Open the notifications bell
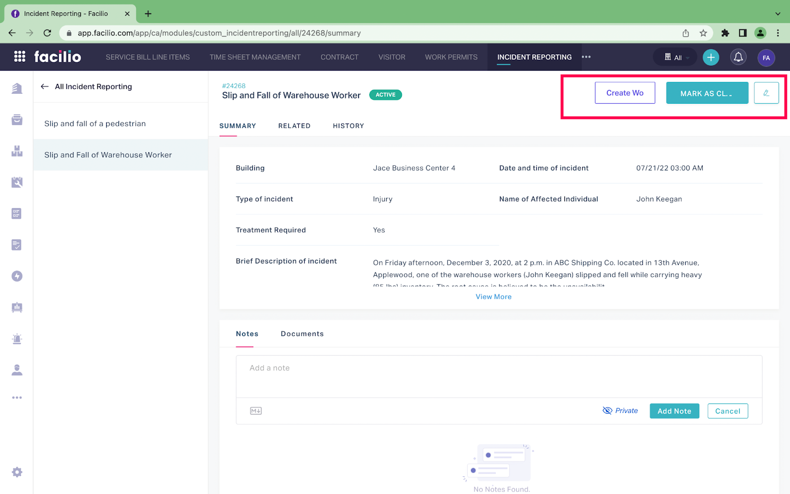This screenshot has height=494, width=790. tap(738, 57)
